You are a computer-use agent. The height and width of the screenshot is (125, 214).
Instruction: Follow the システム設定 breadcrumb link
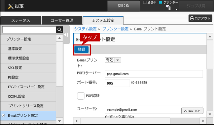coord(85,29)
